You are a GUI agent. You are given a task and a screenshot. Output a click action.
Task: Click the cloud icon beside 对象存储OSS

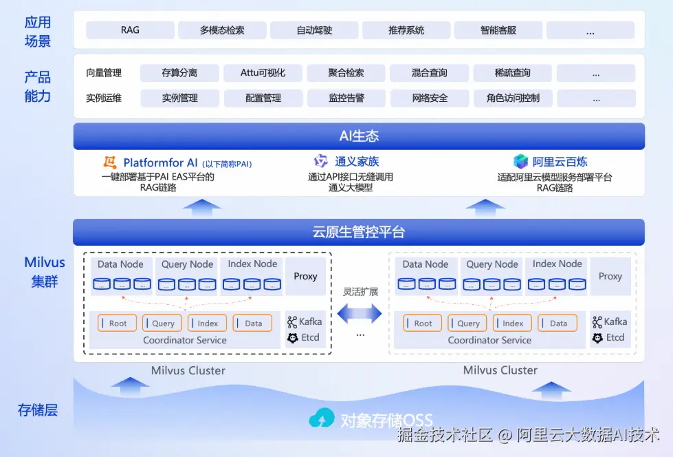[322, 418]
